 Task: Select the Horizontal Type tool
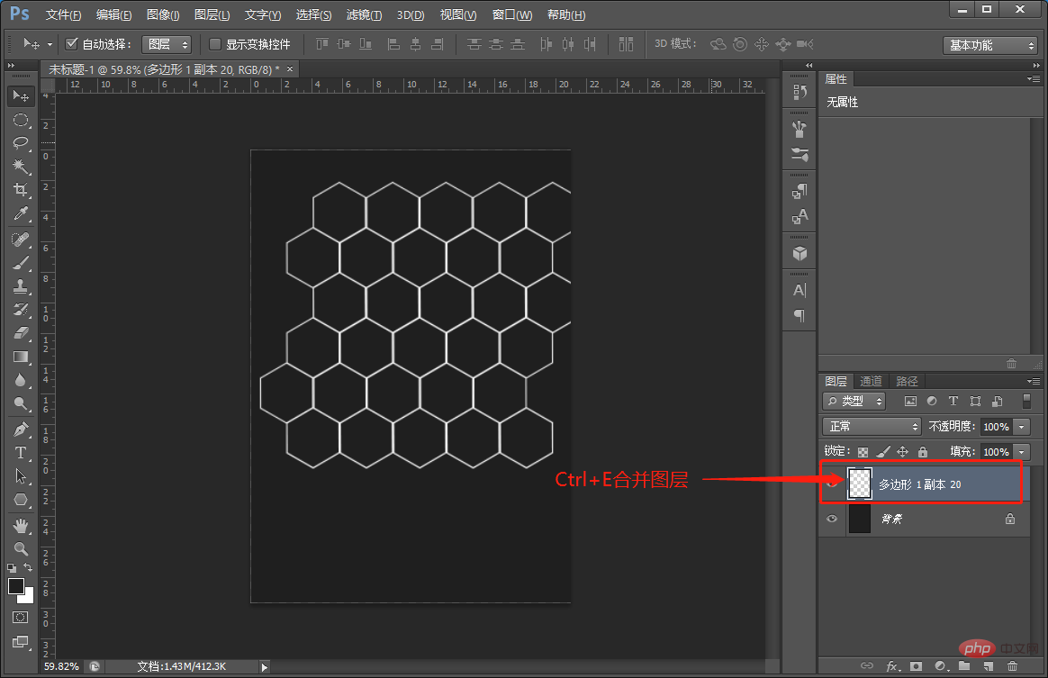(21, 453)
